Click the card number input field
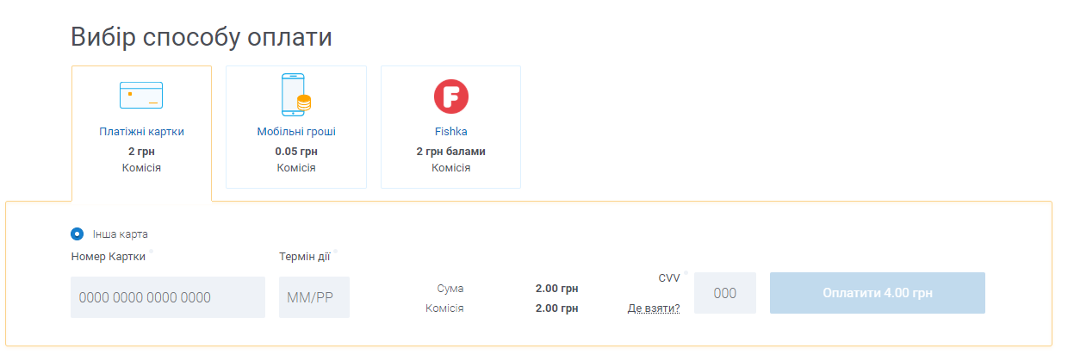The height and width of the screenshot is (355, 1074). [x=168, y=297]
